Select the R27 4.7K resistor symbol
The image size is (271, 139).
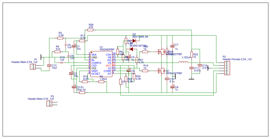point(137,60)
